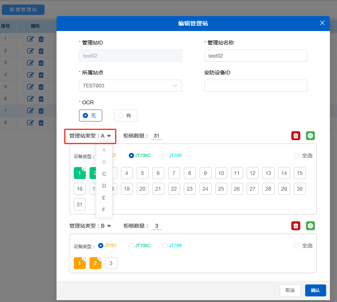
Task: Click the edit icon in row 4
Action: (30, 75)
